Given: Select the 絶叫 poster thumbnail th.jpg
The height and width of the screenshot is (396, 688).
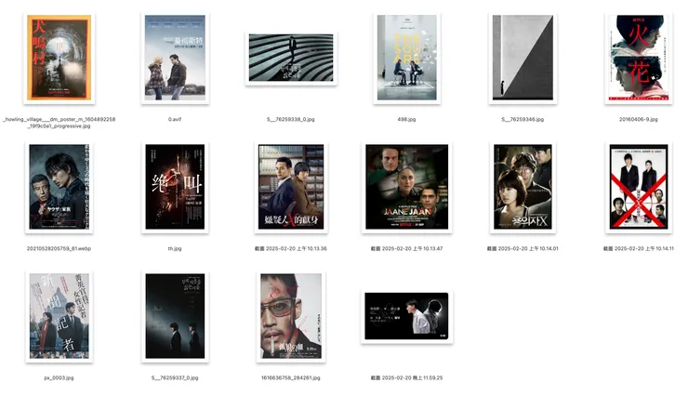Looking at the screenshot, I should coord(175,187).
